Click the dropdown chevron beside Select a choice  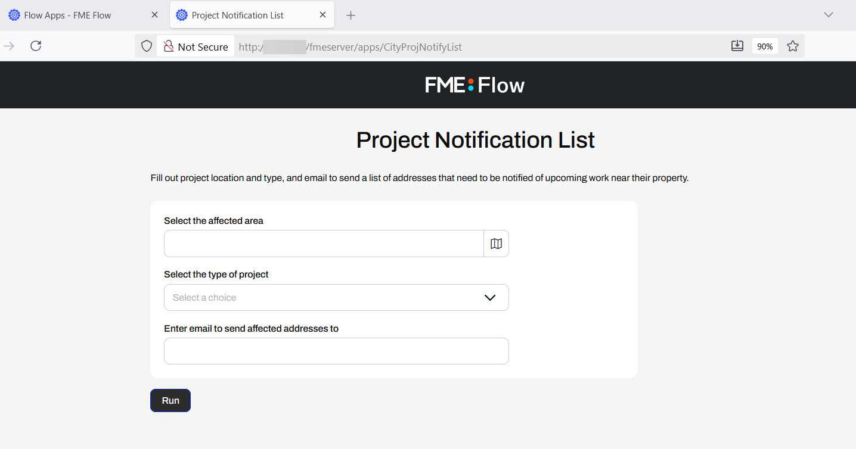pyautogui.click(x=490, y=297)
